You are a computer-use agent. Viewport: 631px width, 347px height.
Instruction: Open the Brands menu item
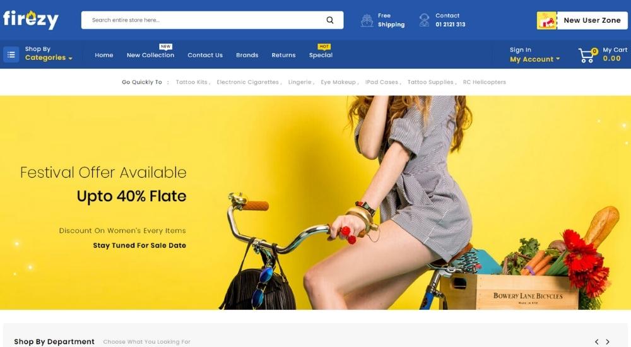coord(247,55)
